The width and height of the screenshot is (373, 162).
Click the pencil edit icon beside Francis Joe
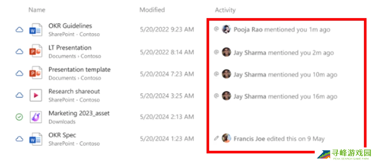(216, 138)
